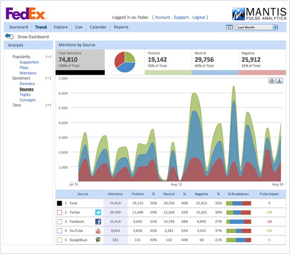Click Show Dashboard text

pyautogui.click(x=33, y=37)
